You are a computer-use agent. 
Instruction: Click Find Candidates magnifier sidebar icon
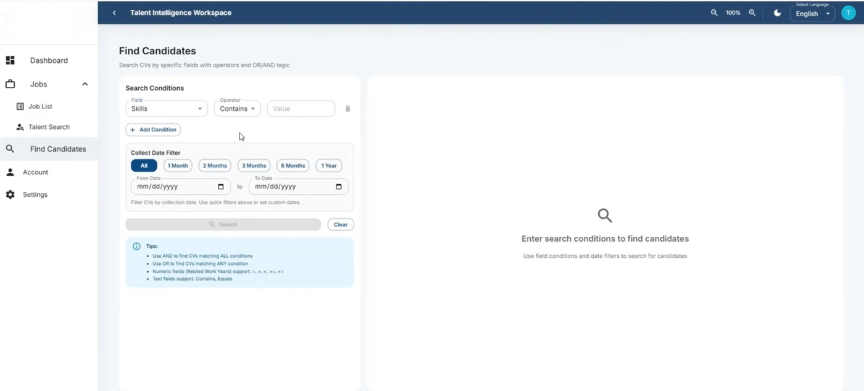(10, 149)
